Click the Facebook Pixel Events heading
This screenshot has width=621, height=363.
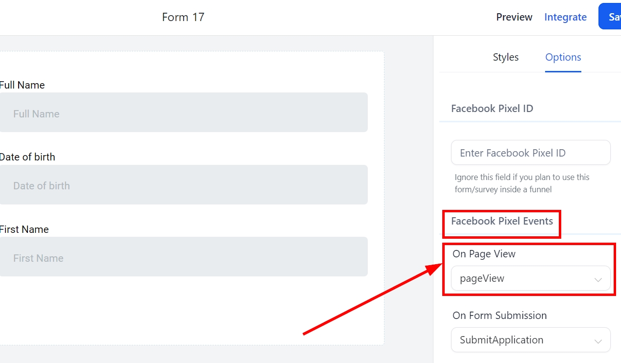coord(502,221)
